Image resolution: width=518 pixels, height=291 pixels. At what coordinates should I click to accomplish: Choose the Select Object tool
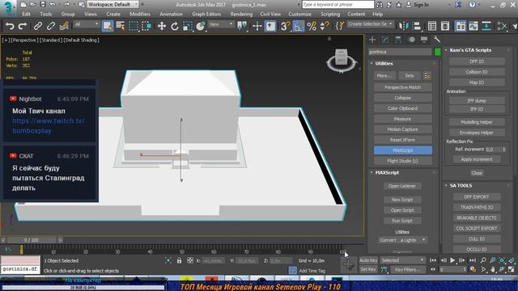tap(108, 26)
